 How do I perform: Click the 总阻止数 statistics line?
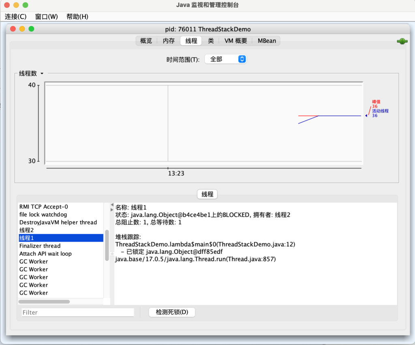tap(148, 222)
